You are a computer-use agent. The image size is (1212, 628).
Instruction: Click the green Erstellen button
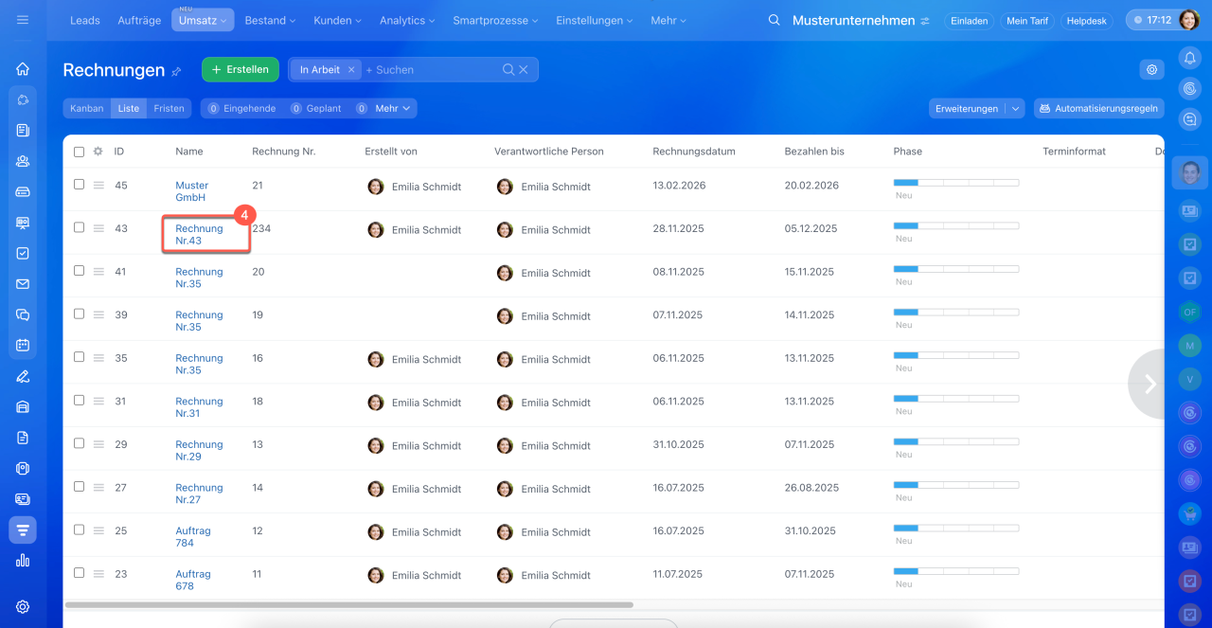(x=241, y=69)
